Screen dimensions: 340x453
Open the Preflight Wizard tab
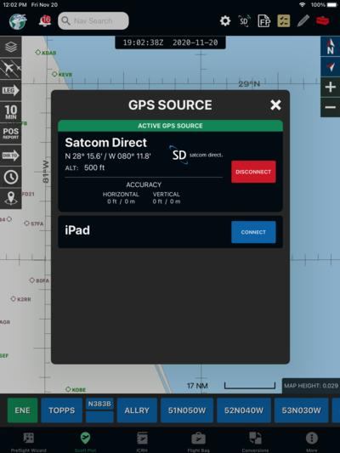(28, 441)
